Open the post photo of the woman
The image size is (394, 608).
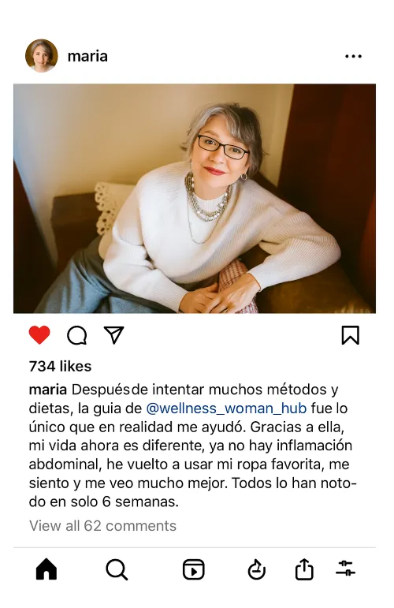pos(195,199)
